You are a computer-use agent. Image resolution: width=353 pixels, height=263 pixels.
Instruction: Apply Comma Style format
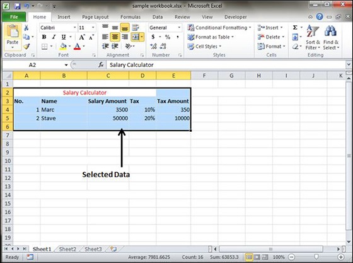pos(178,37)
